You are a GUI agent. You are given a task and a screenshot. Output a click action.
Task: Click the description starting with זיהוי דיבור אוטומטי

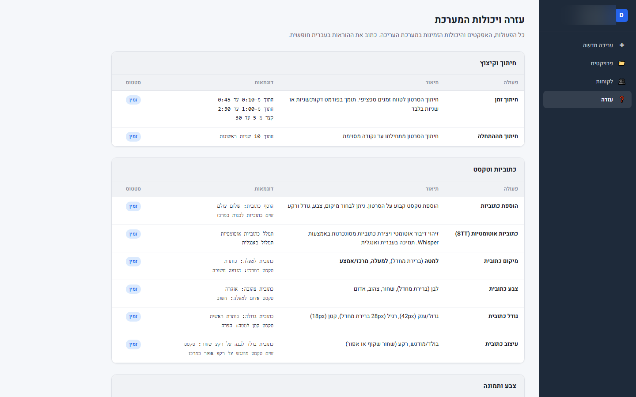pyautogui.click(x=373, y=238)
